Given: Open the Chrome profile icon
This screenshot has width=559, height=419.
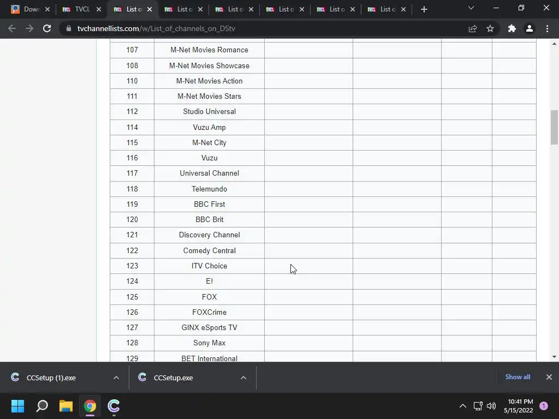Looking at the screenshot, I should pyautogui.click(x=530, y=28).
